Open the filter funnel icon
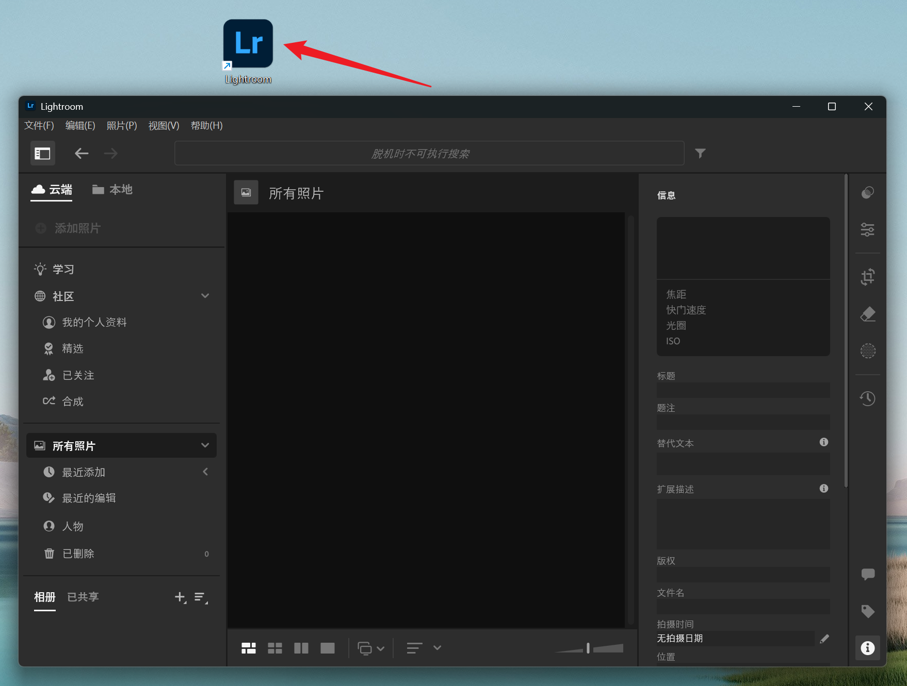The height and width of the screenshot is (686, 907). pyautogui.click(x=700, y=153)
